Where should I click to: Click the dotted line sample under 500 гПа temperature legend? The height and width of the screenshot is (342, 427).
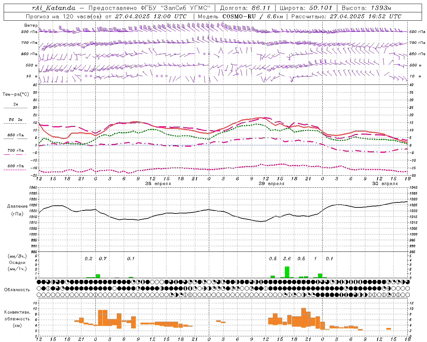(x=15, y=170)
